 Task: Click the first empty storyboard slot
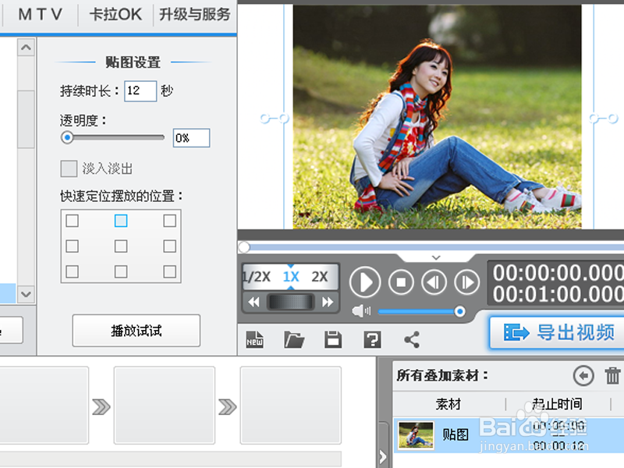coord(44,405)
